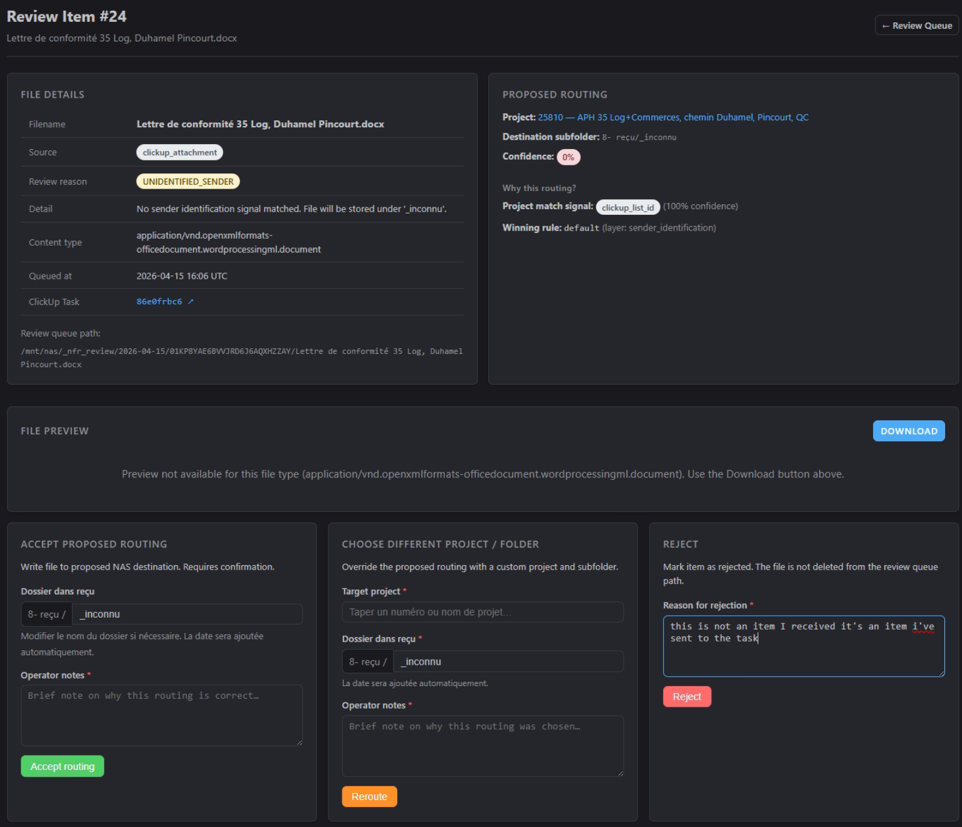962x827 pixels.
Task: Edit folder name in Accept routing panel
Action: 187,614
